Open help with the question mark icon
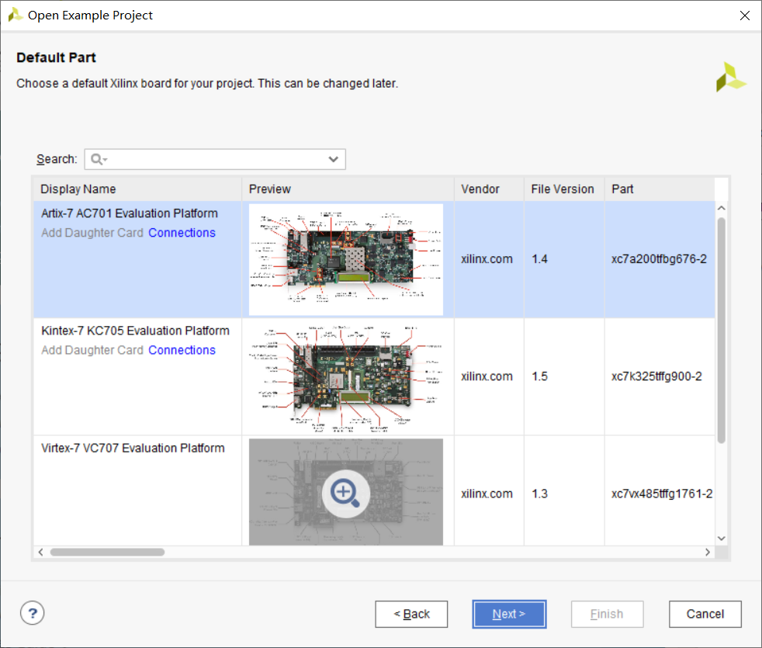The image size is (762, 648). pyautogui.click(x=32, y=613)
